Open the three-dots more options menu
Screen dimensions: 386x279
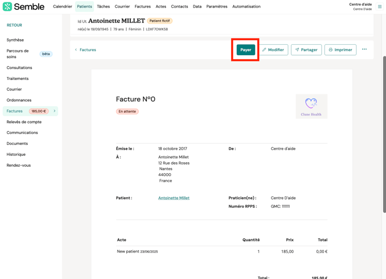[364, 49]
